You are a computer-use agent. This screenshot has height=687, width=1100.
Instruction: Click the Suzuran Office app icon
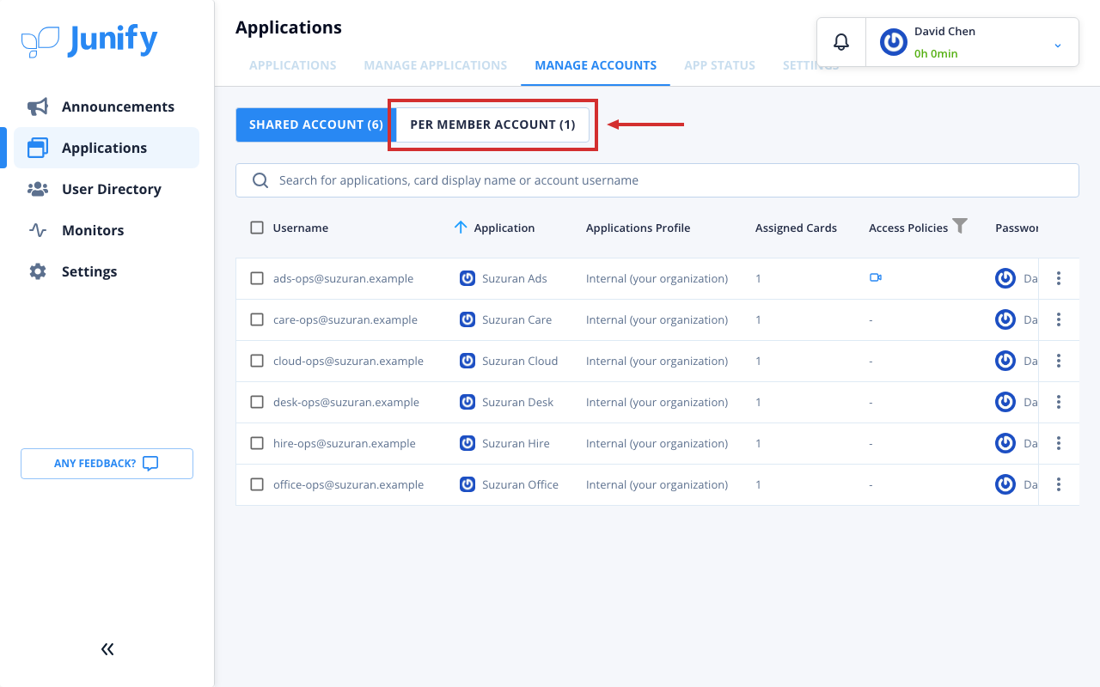coord(467,484)
